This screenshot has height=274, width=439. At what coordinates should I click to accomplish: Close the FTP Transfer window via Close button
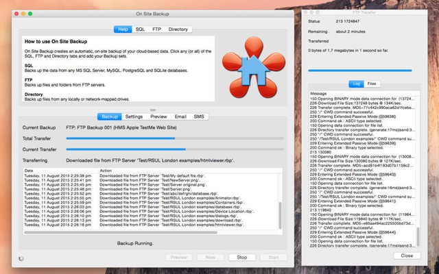(x=407, y=256)
